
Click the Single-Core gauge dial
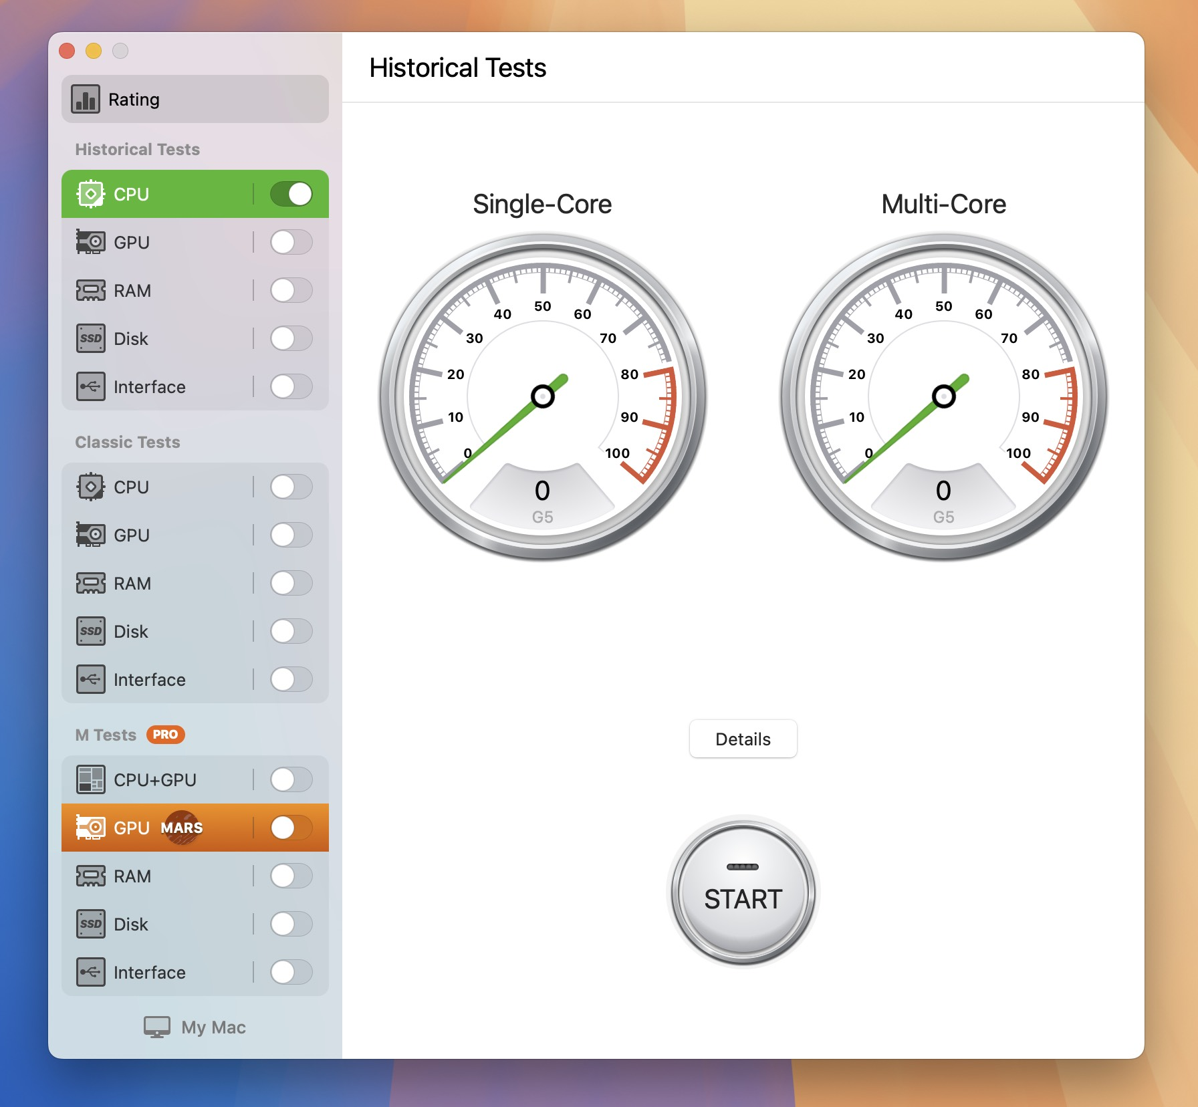coord(543,396)
